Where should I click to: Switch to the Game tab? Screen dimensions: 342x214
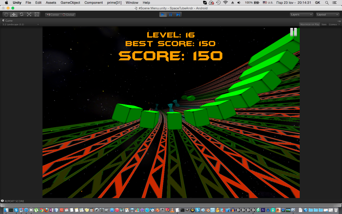click(x=9, y=21)
